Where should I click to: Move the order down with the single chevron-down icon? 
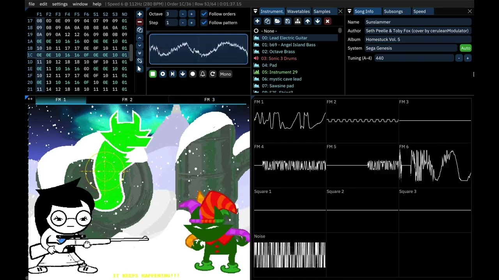click(x=140, y=45)
